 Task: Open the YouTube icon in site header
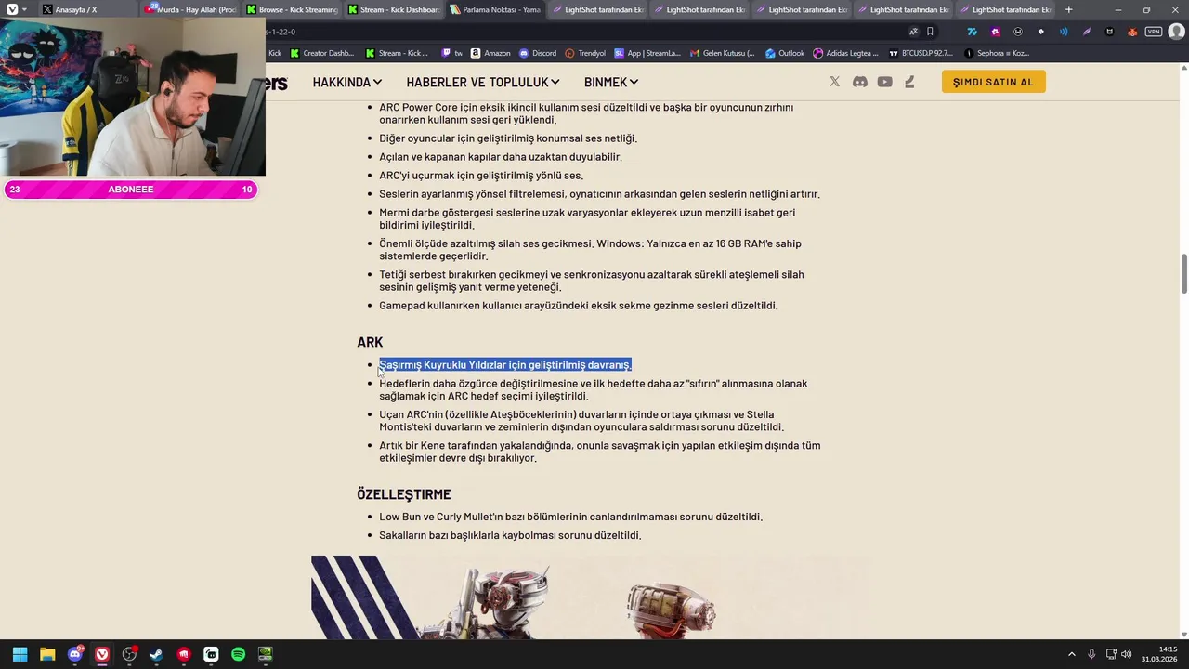point(884,82)
